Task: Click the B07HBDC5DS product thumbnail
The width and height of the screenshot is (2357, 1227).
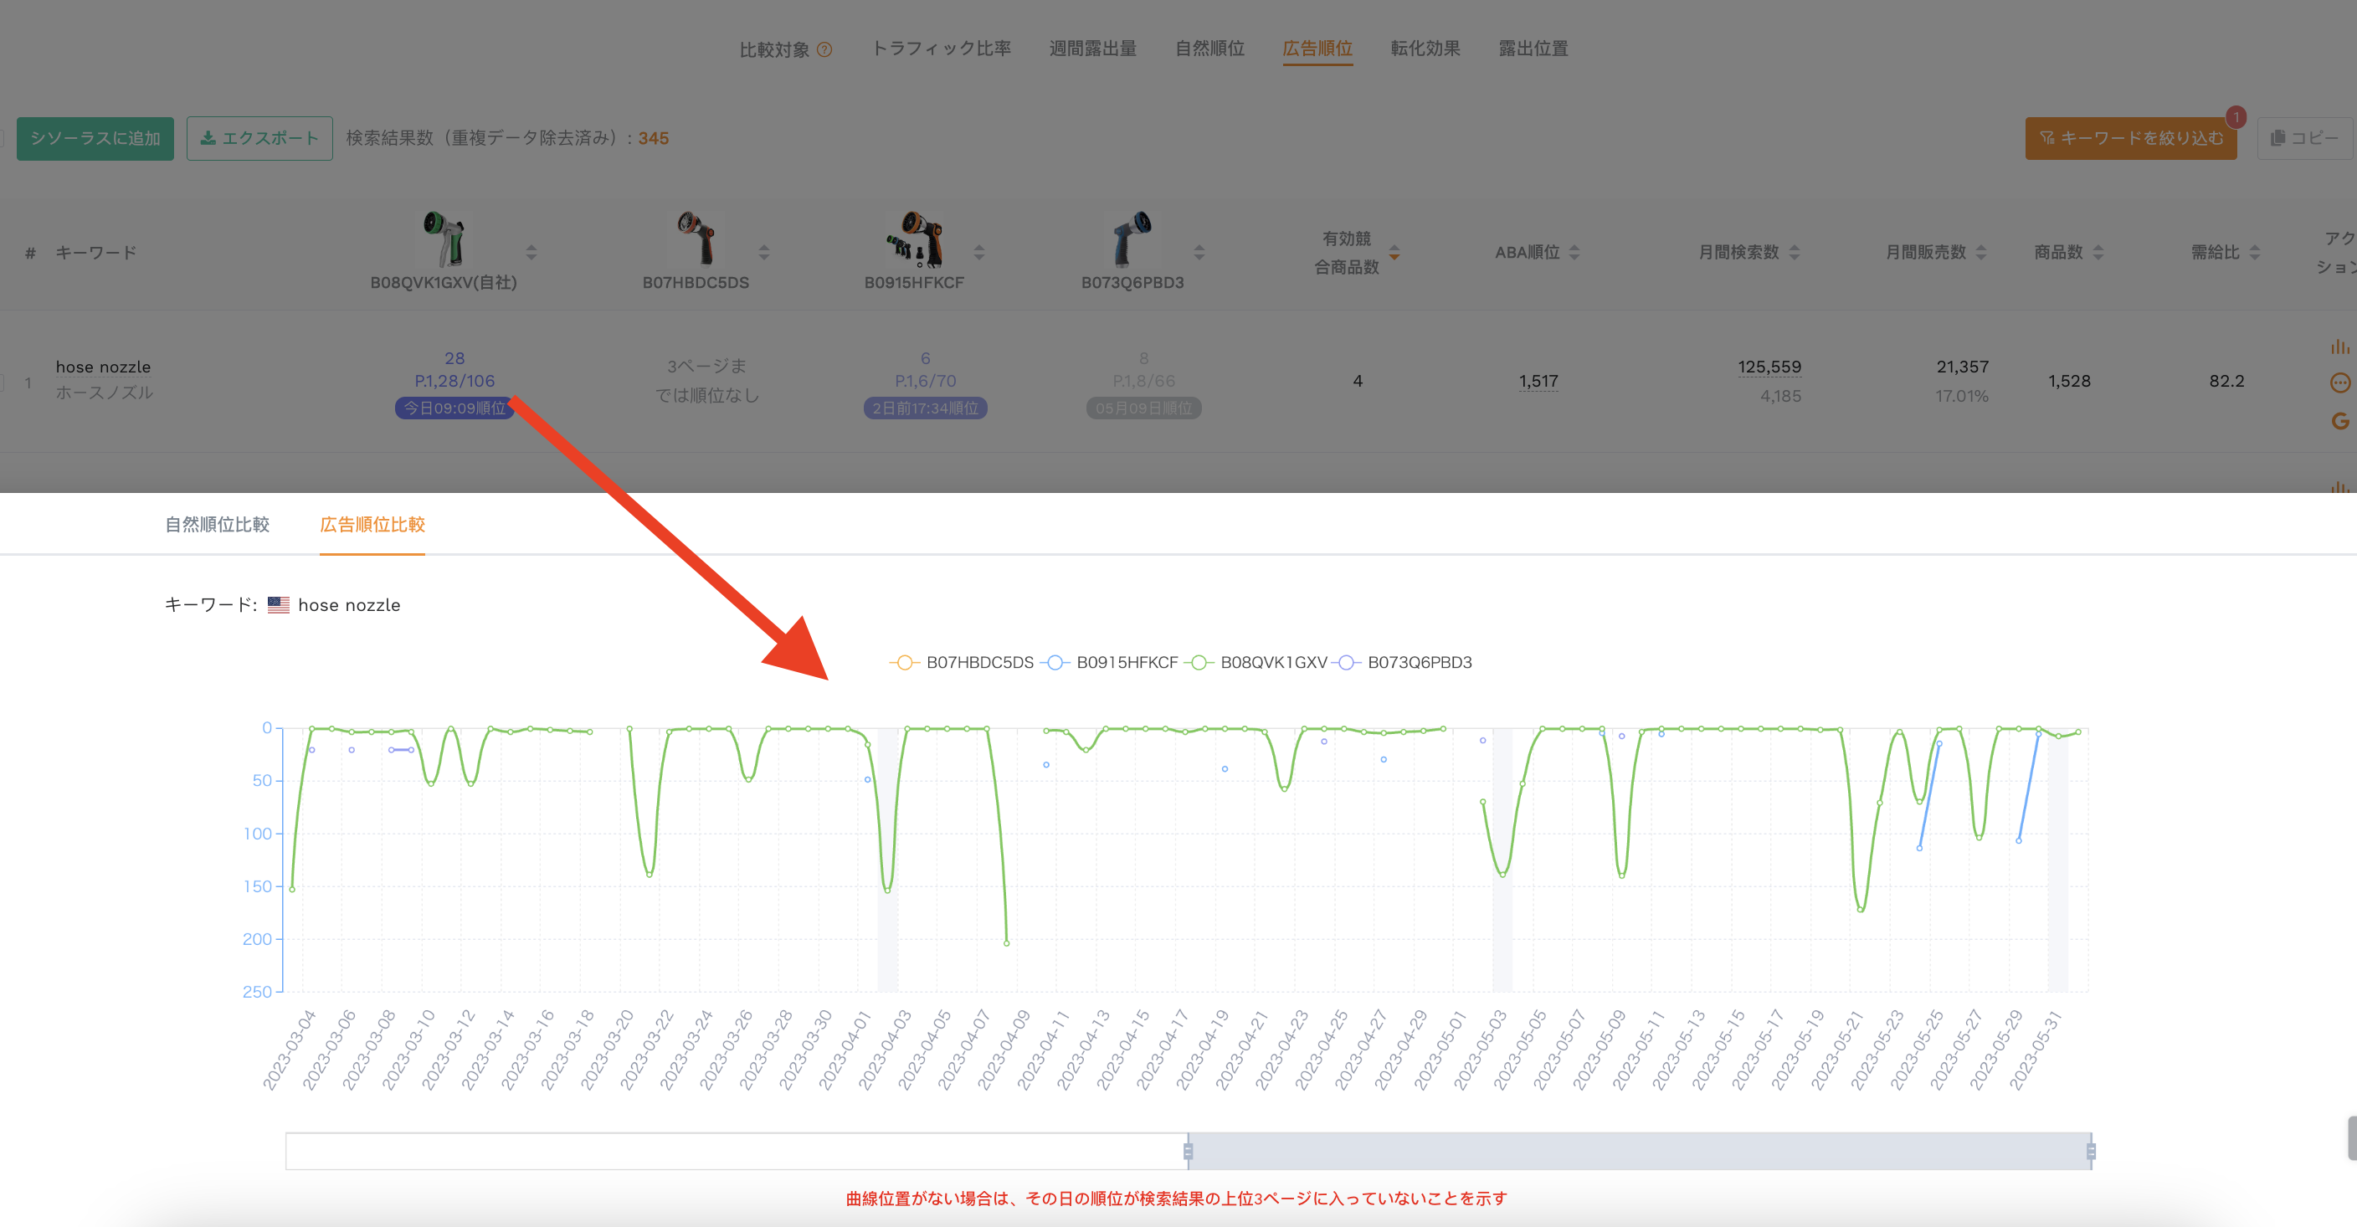Action: pyautogui.click(x=696, y=238)
